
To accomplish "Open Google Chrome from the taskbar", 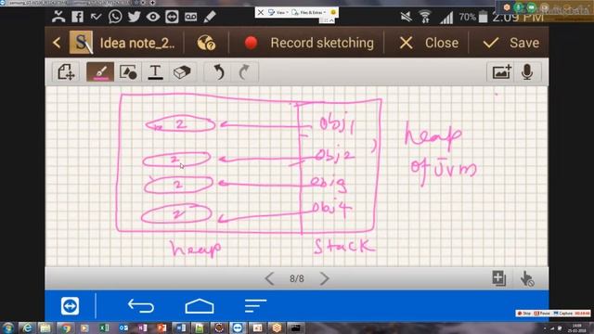I will point(66,328).
